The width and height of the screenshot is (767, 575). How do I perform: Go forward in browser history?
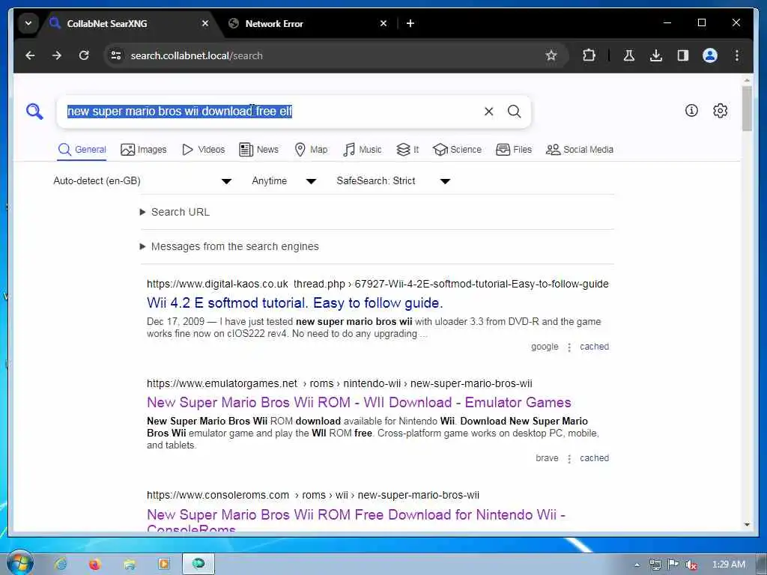click(x=57, y=55)
